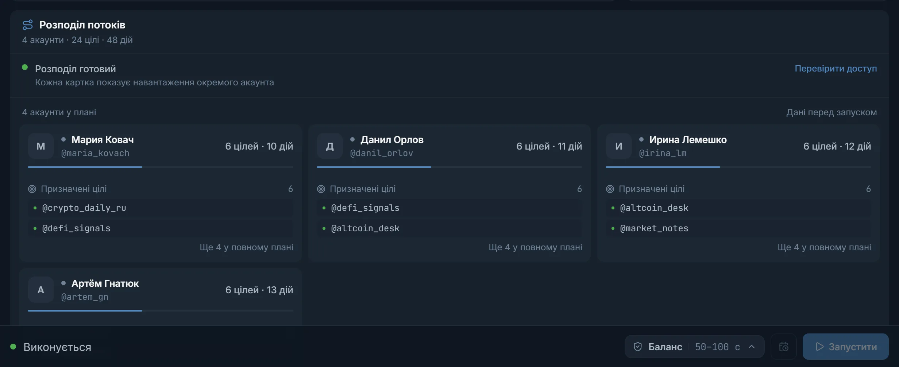Viewport: 899px width, 367px height.
Task: Select "@defi_signals" in Мария Ковач's card
Action: 161,228
